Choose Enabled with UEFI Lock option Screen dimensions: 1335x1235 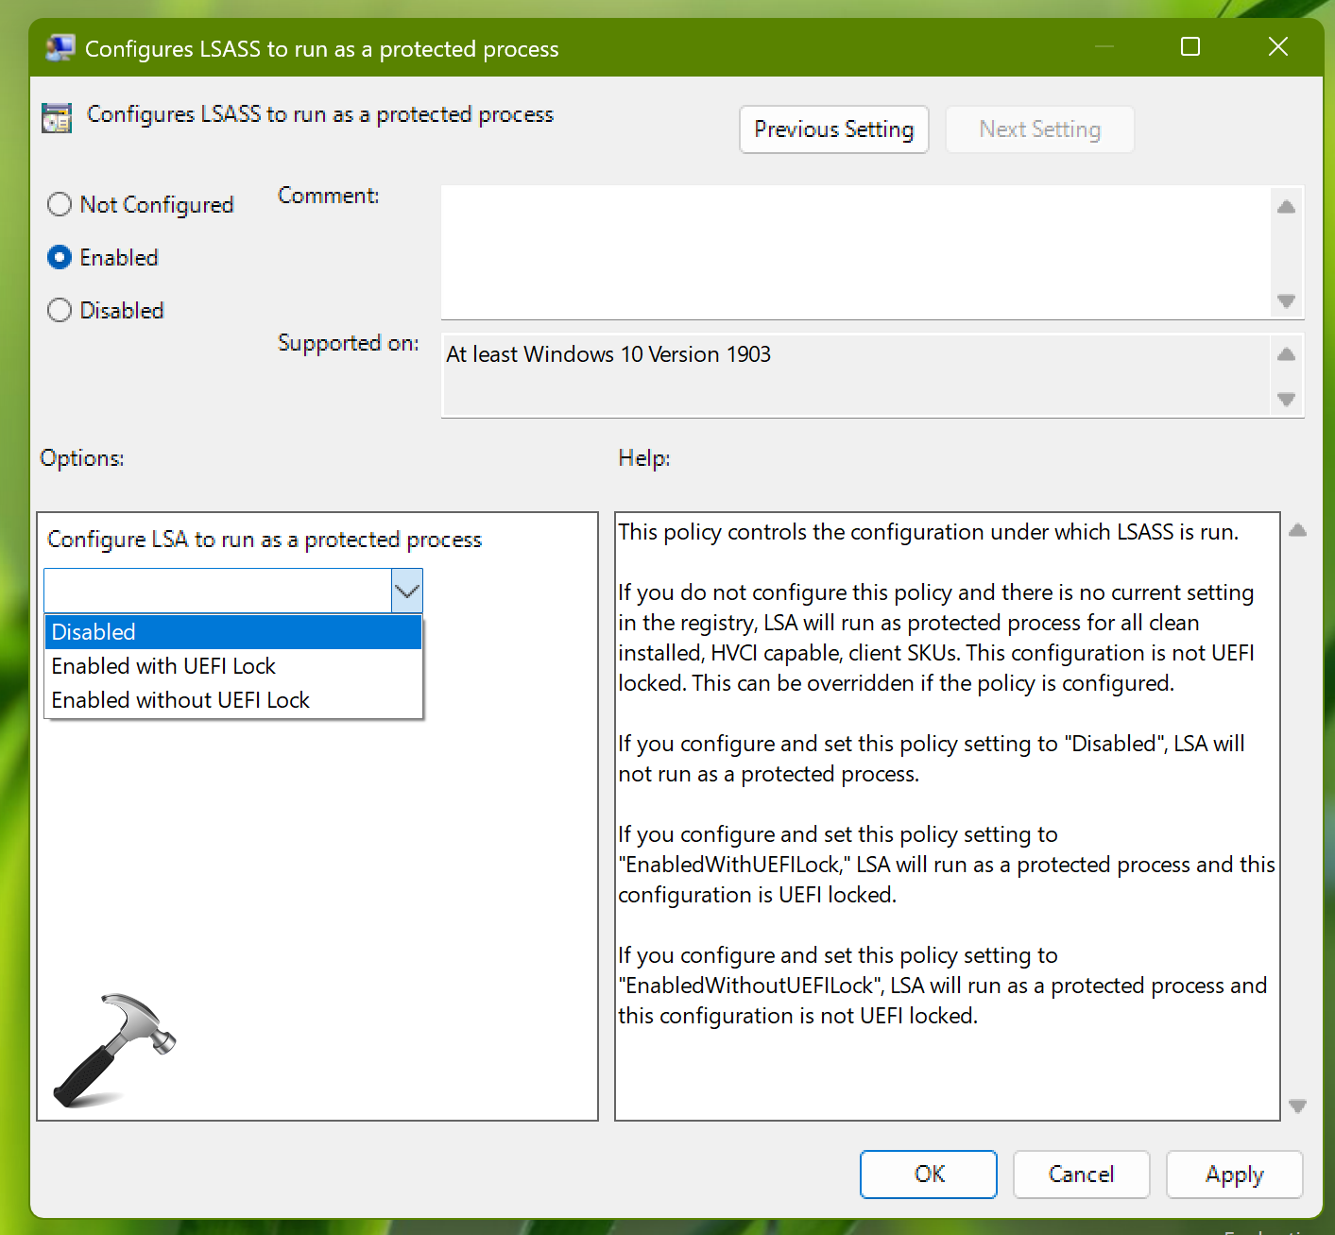(232, 666)
